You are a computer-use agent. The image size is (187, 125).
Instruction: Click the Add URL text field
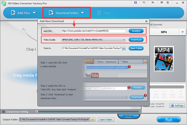(x=93, y=31)
